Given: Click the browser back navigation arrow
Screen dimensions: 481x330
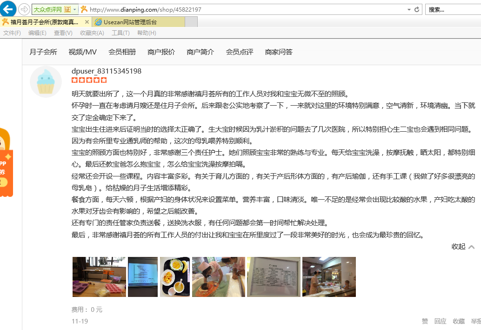Looking at the screenshot, I should pyautogui.click(x=8, y=9).
